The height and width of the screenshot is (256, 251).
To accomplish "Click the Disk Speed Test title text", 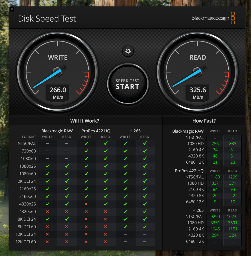I will pos(47,19).
